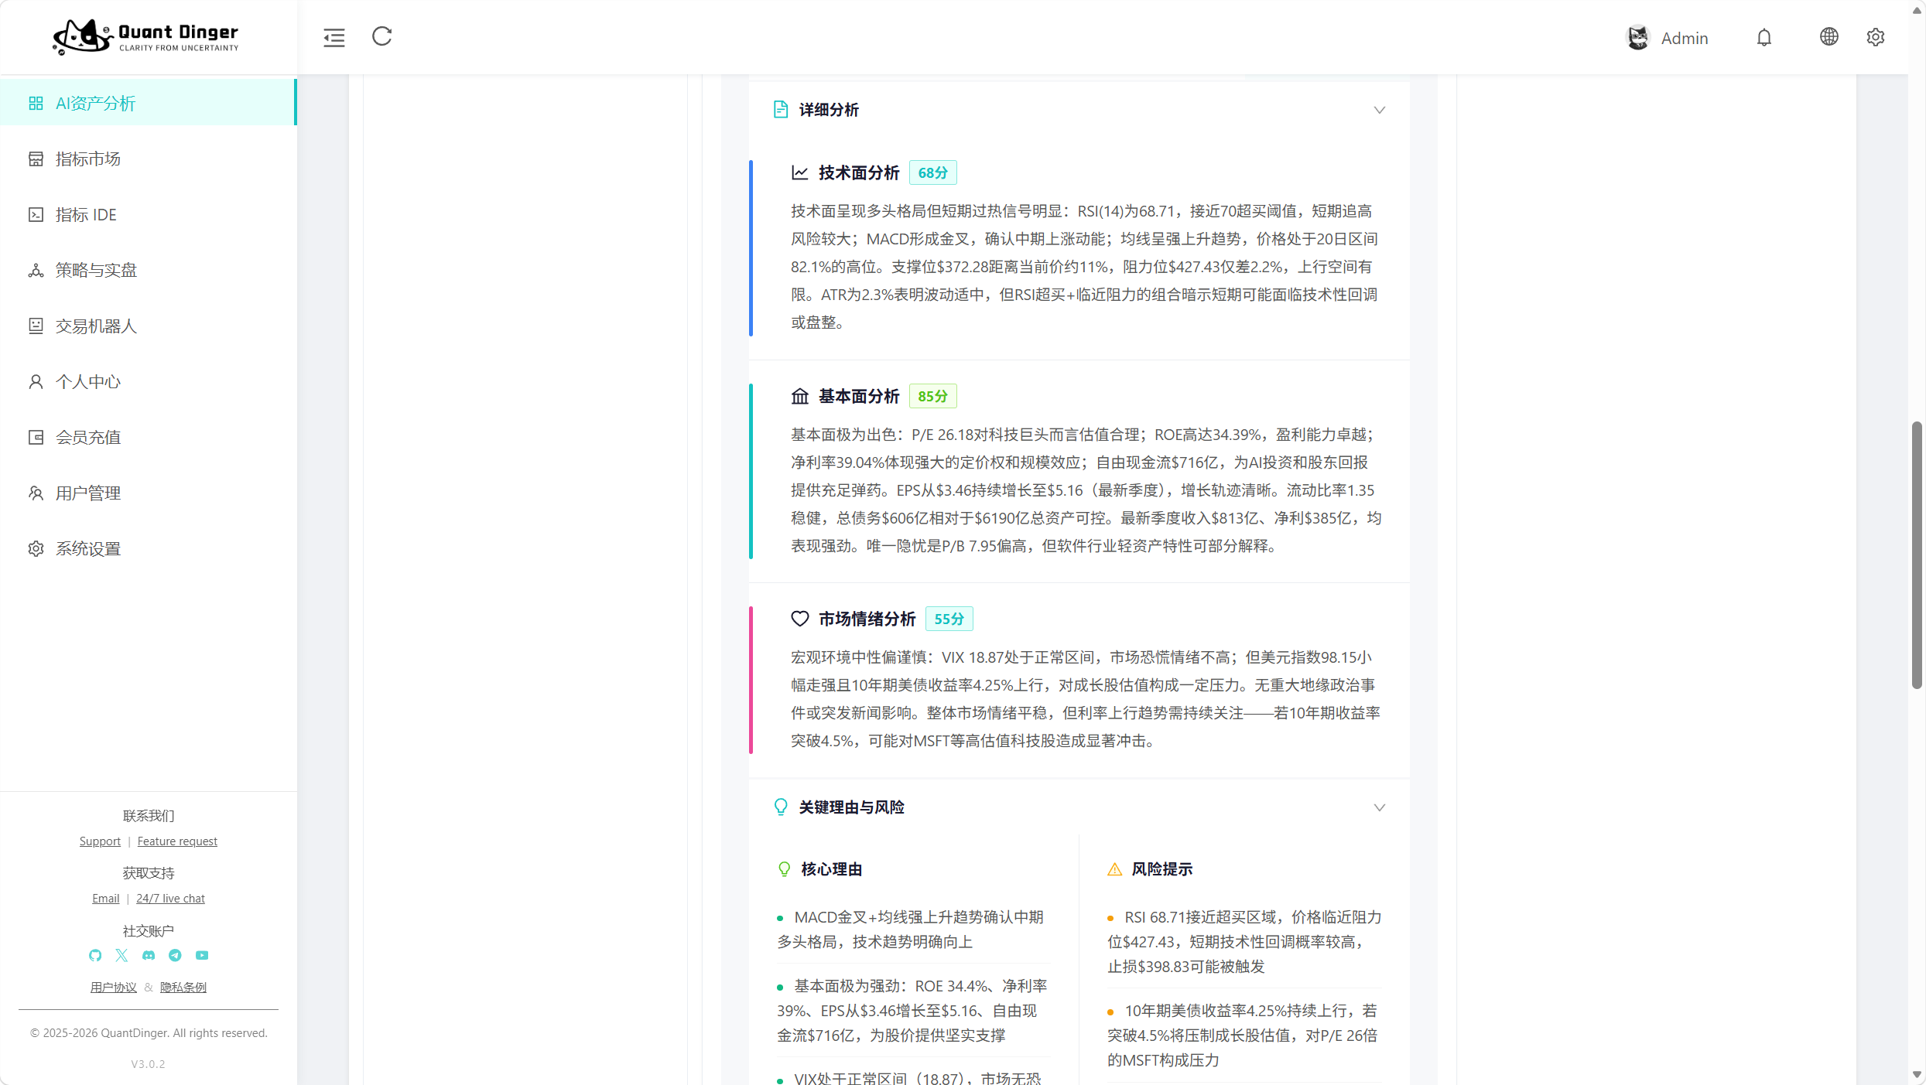Viewport: 1926px width, 1085px height.
Task: Click the Support link
Action: (x=100, y=841)
